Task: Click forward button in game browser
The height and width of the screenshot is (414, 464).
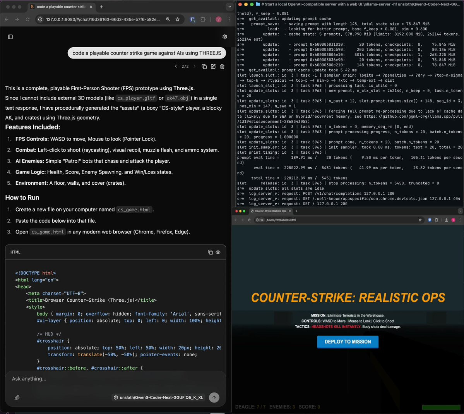Action: click(242, 220)
